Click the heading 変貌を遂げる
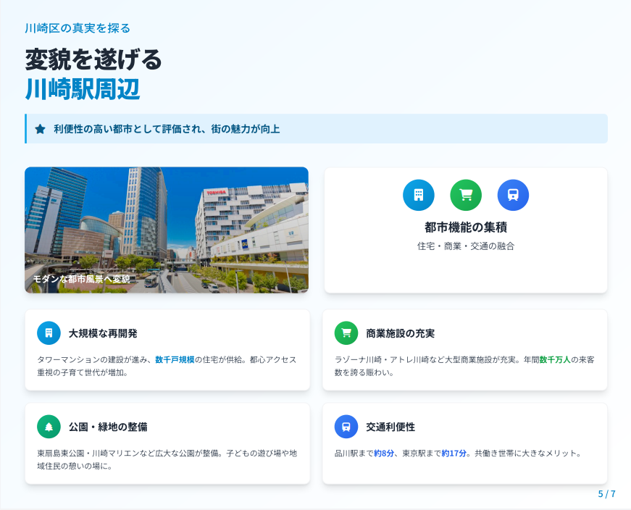The height and width of the screenshot is (510, 631). pos(93,59)
